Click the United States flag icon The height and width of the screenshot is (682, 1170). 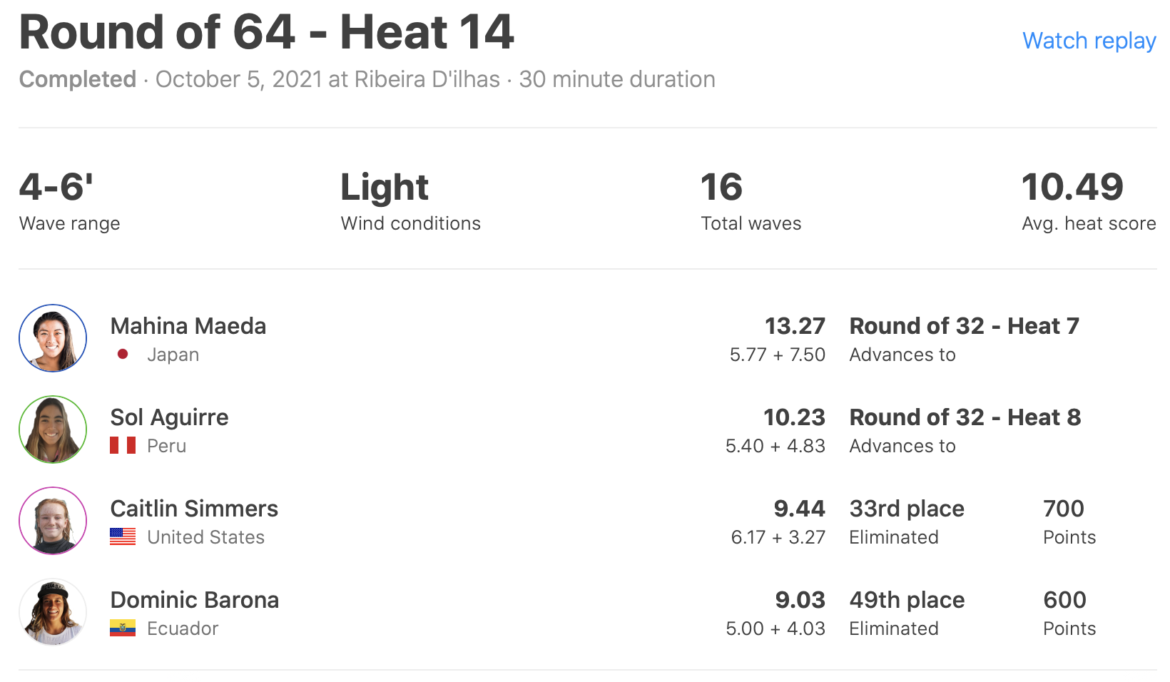click(x=123, y=536)
